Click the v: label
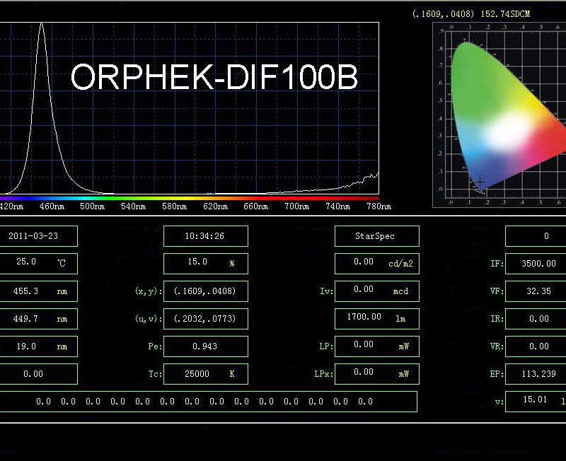Image resolution: width=566 pixels, height=461 pixels. (x=499, y=402)
